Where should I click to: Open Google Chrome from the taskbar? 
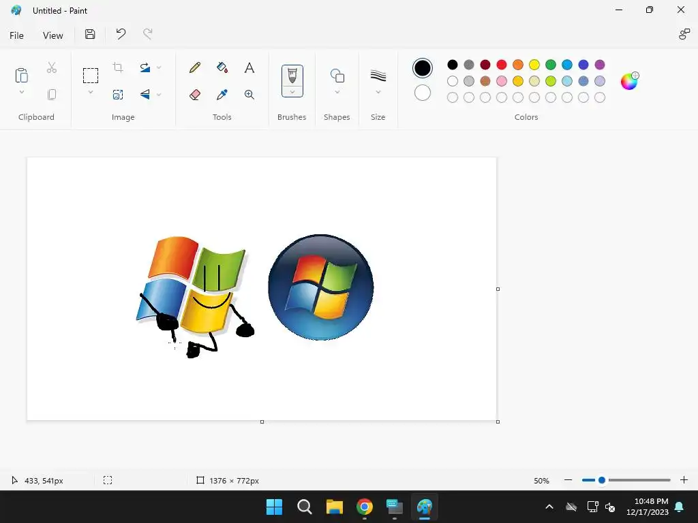click(365, 507)
